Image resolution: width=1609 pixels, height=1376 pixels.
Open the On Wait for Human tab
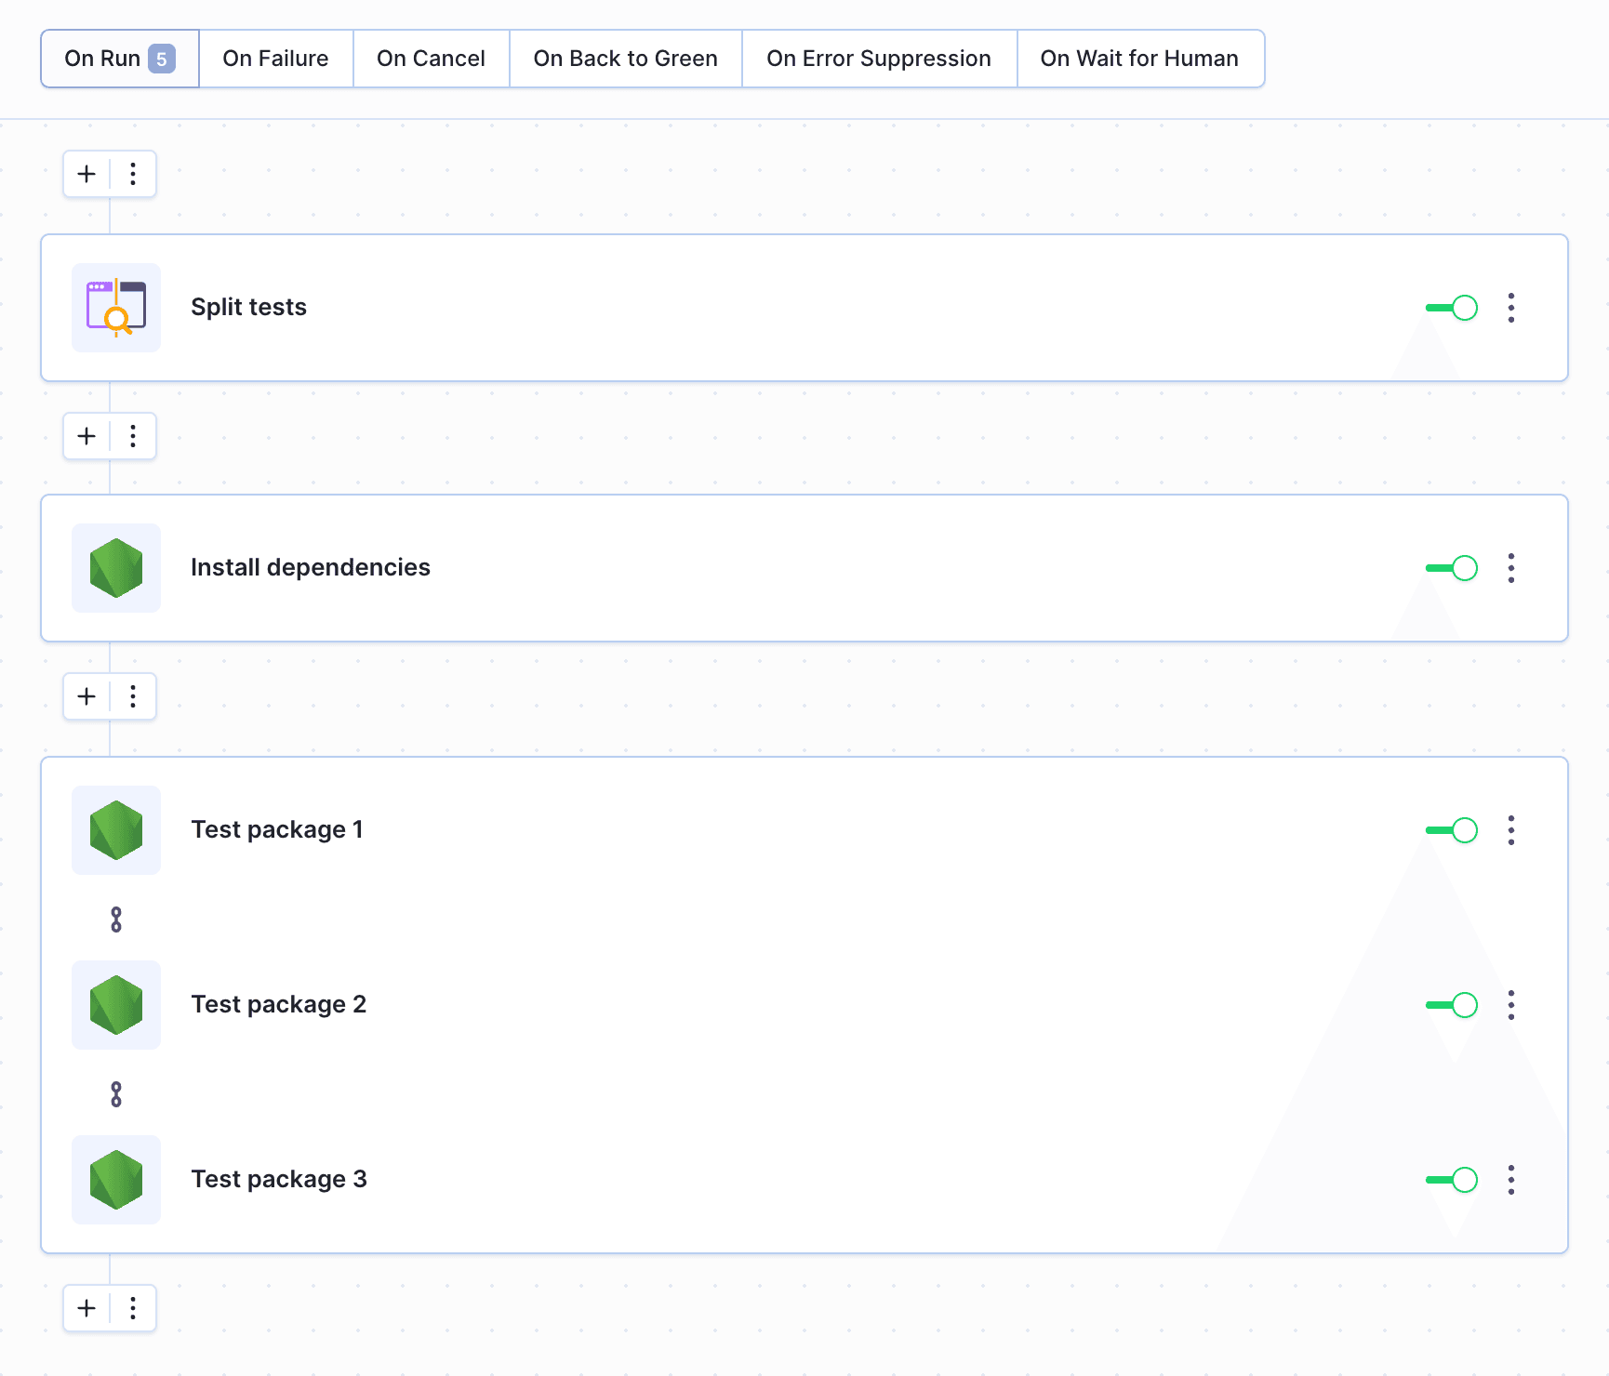[x=1140, y=58]
